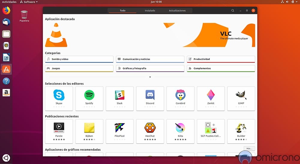Open the Zenkit app tile

coord(211,99)
